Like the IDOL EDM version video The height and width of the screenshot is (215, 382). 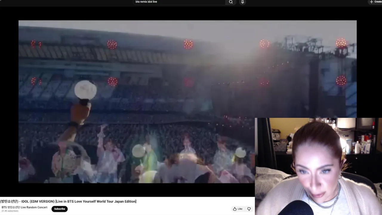[x=238, y=209]
